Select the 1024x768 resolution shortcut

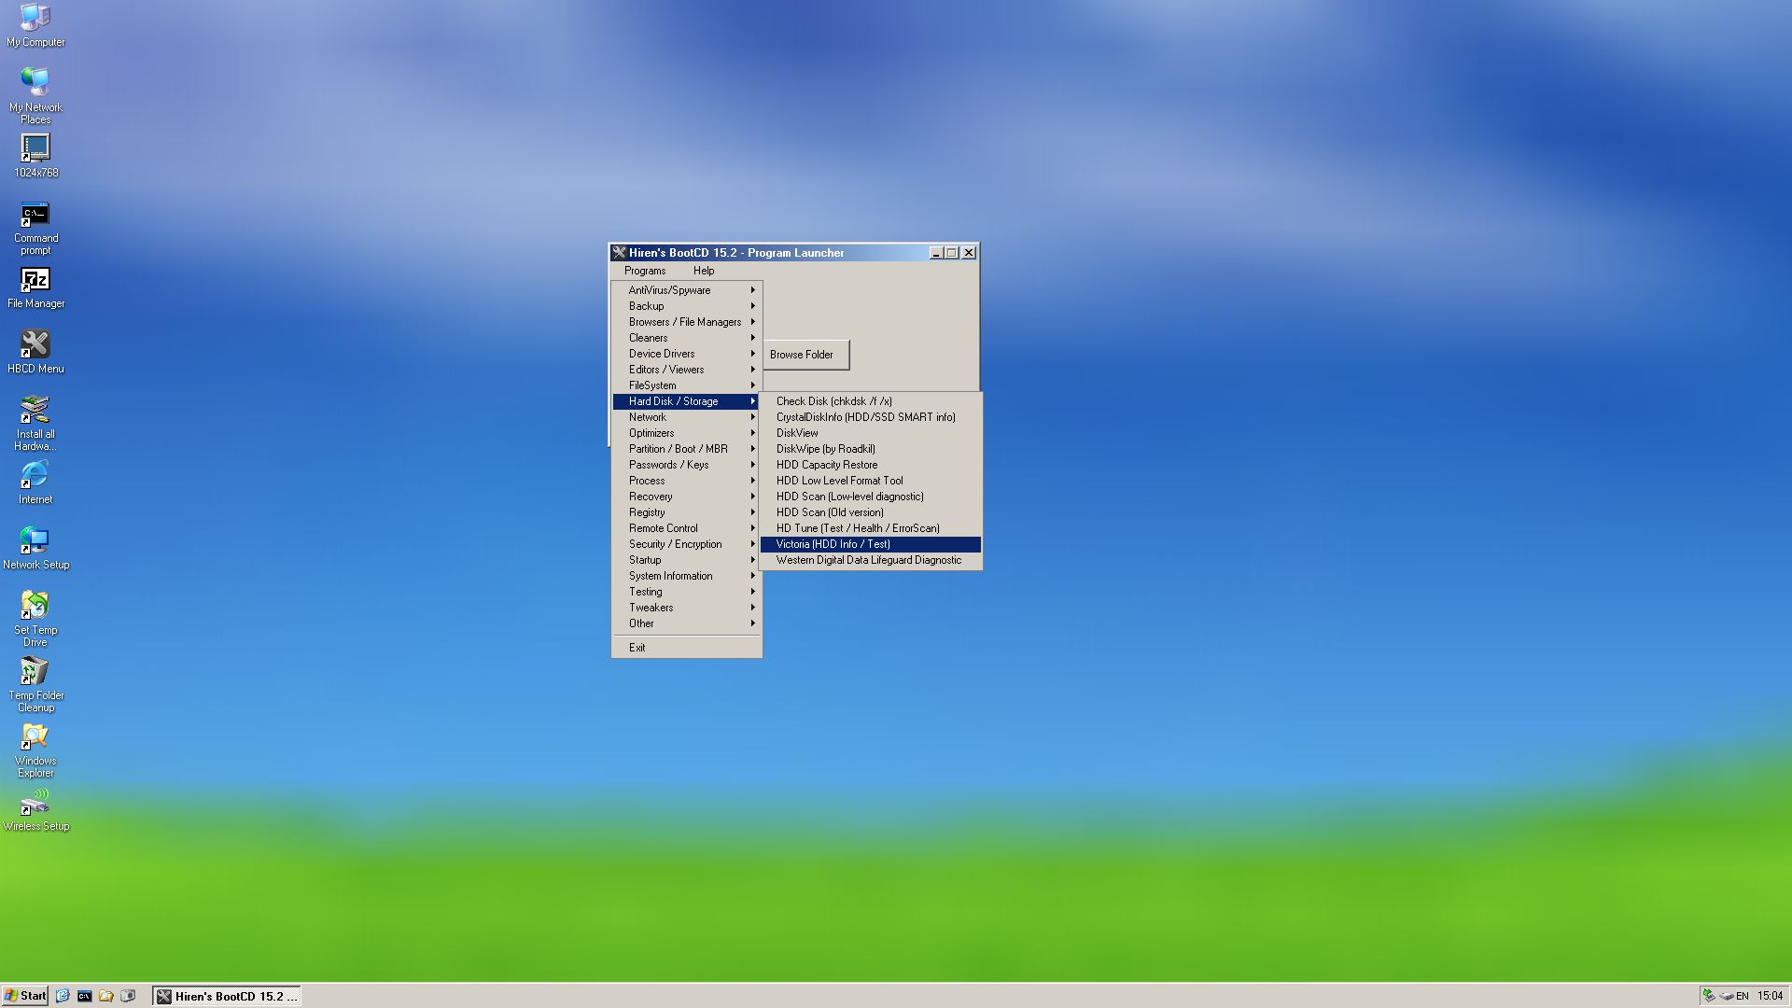pyautogui.click(x=35, y=156)
